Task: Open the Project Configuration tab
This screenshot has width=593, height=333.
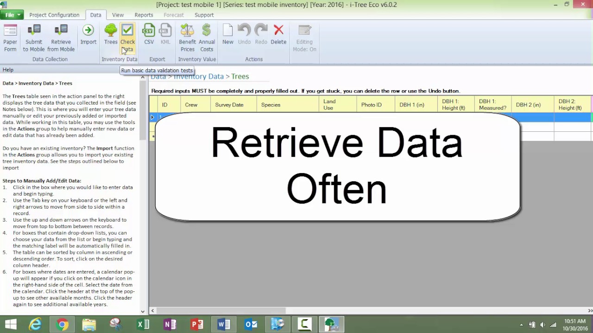Action: click(x=54, y=15)
